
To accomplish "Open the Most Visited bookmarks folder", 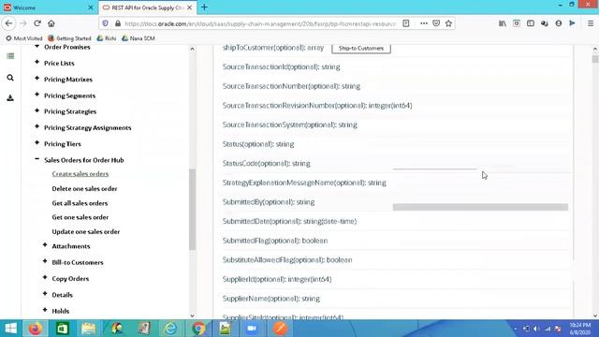I will click(x=23, y=38).
